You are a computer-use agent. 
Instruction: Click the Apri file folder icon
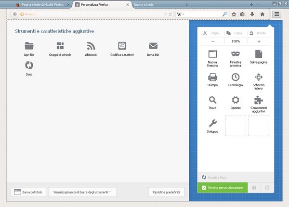tap(29, 46)
